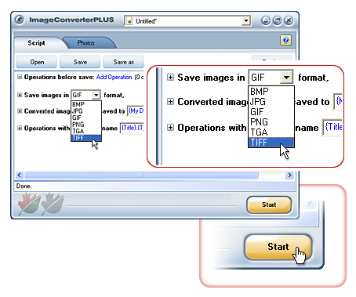Click the Add Operation link

(x=114, y=77)
